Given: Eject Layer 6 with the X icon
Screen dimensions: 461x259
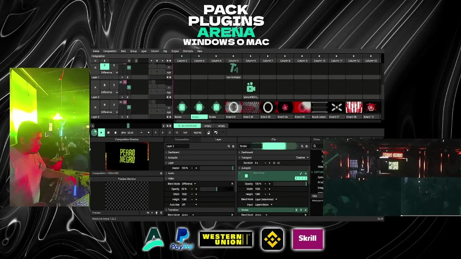Looking at the screenshot, I should point(95,87).
